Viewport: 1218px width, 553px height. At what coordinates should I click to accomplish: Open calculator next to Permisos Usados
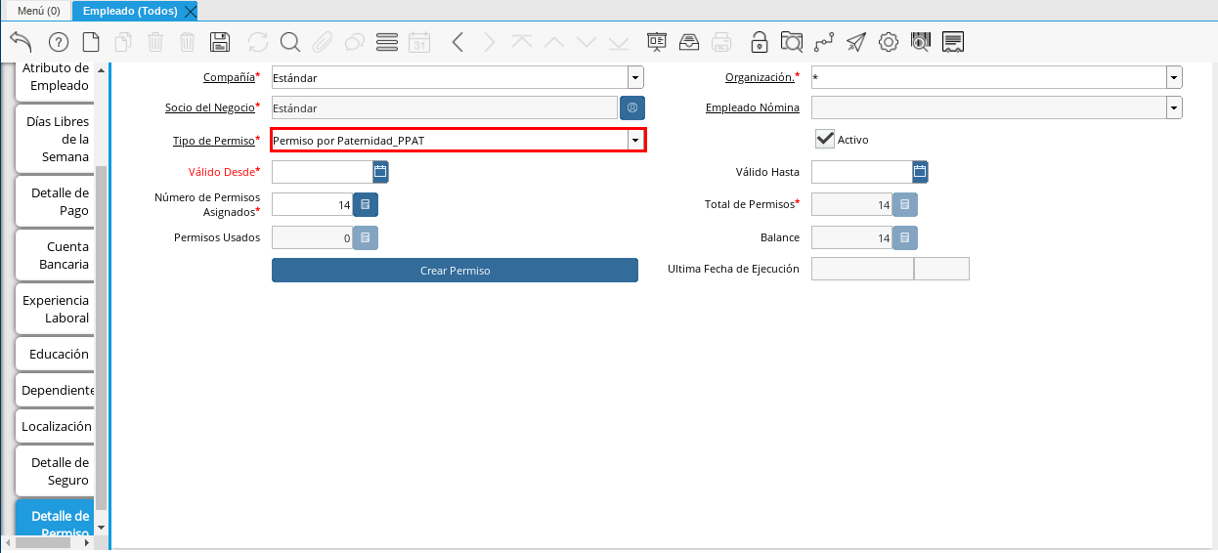[365, 237]
